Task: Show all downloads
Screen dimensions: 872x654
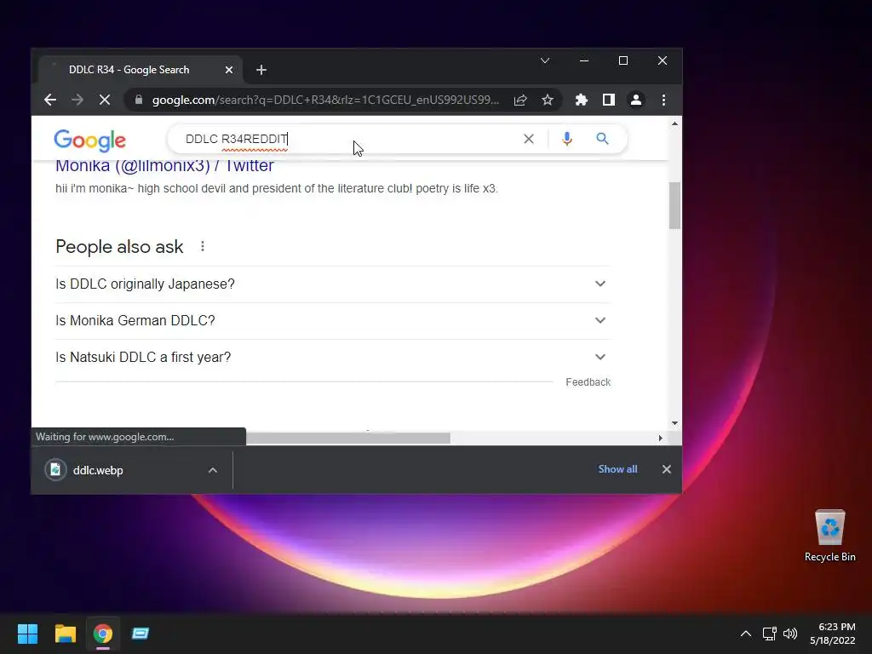Action: (x=618, y=469)
